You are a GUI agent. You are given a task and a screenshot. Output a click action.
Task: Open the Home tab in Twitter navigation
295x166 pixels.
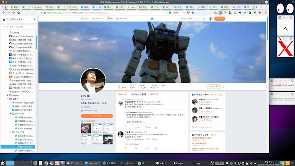coord(85,18)
